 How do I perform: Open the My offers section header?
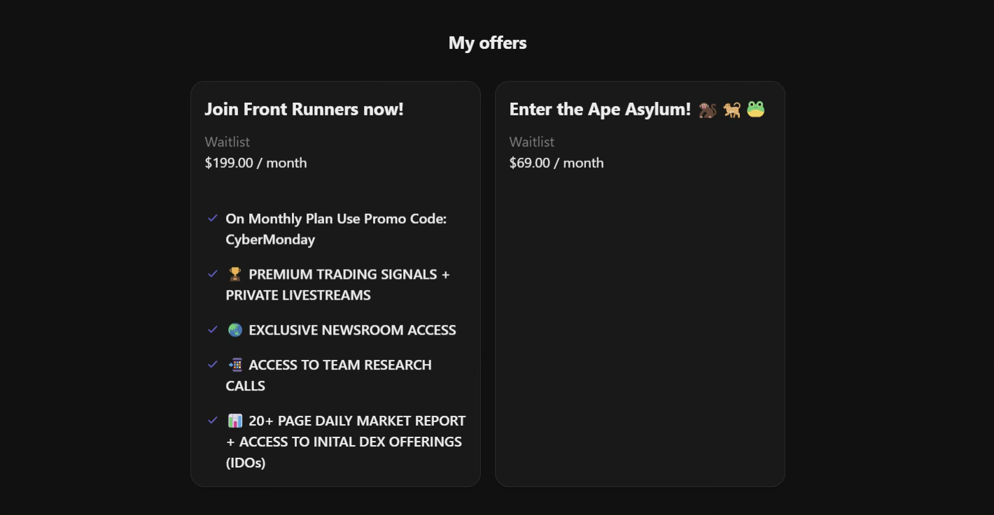tap(487, 43)
